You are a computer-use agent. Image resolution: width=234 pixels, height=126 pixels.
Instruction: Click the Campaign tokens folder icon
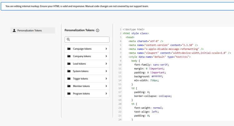click(69, 49)
